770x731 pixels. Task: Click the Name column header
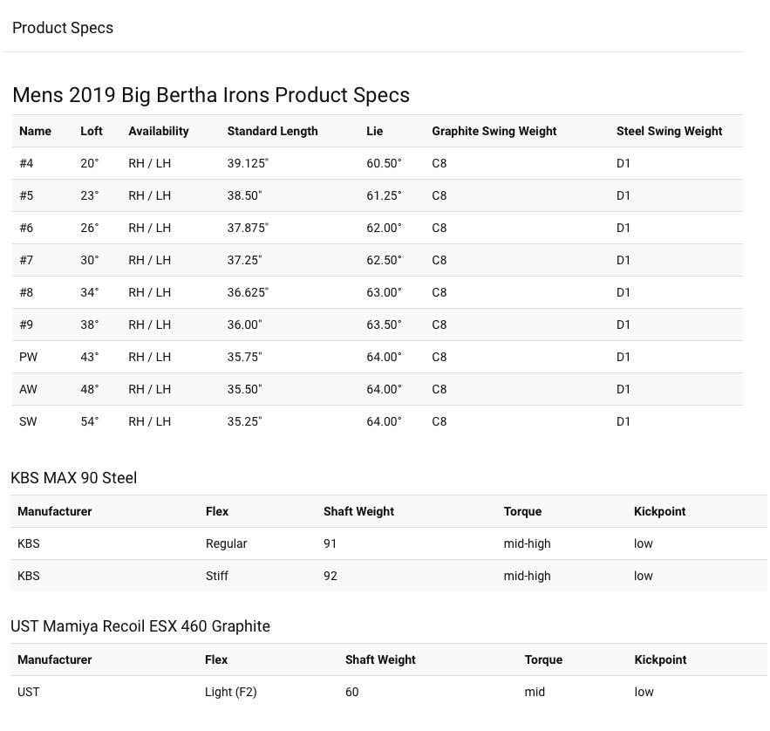(35, 131)
